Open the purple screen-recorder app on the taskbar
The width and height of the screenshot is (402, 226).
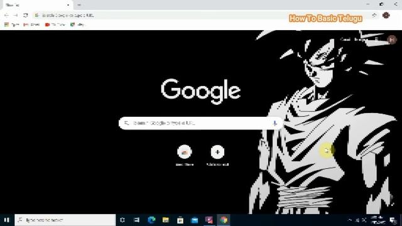(209, 220)
